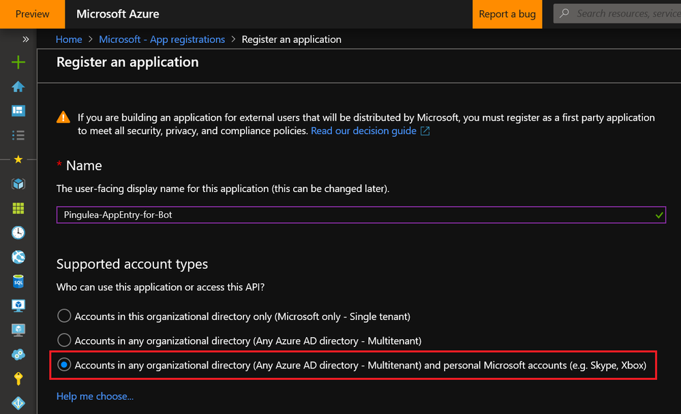681x414 pixels.
Task: Click the application Name input field
Action: coord(354,214)
